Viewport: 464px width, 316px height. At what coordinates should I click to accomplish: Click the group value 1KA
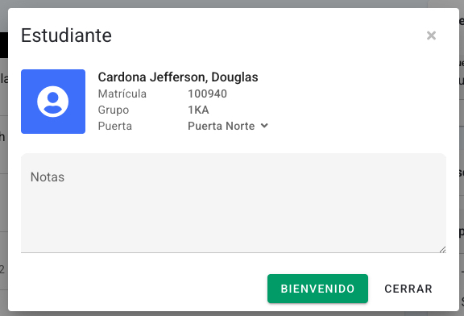point(198,110)
